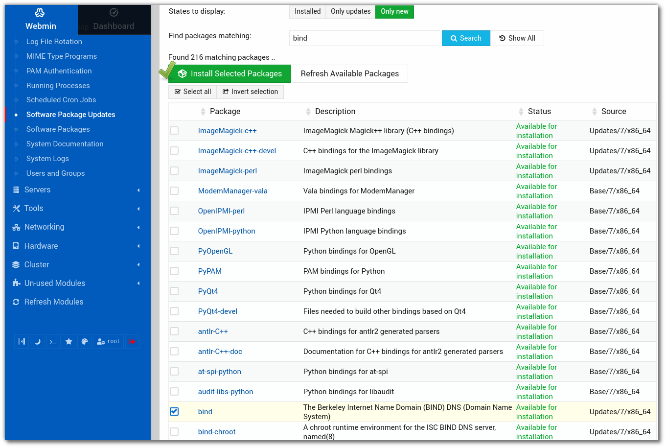Click Install Selected Packages button
Image resolution: width=666 pixels, height=448 pixels.
[x=230, y=74]
